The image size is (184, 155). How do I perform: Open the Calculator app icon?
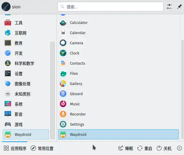63,23
